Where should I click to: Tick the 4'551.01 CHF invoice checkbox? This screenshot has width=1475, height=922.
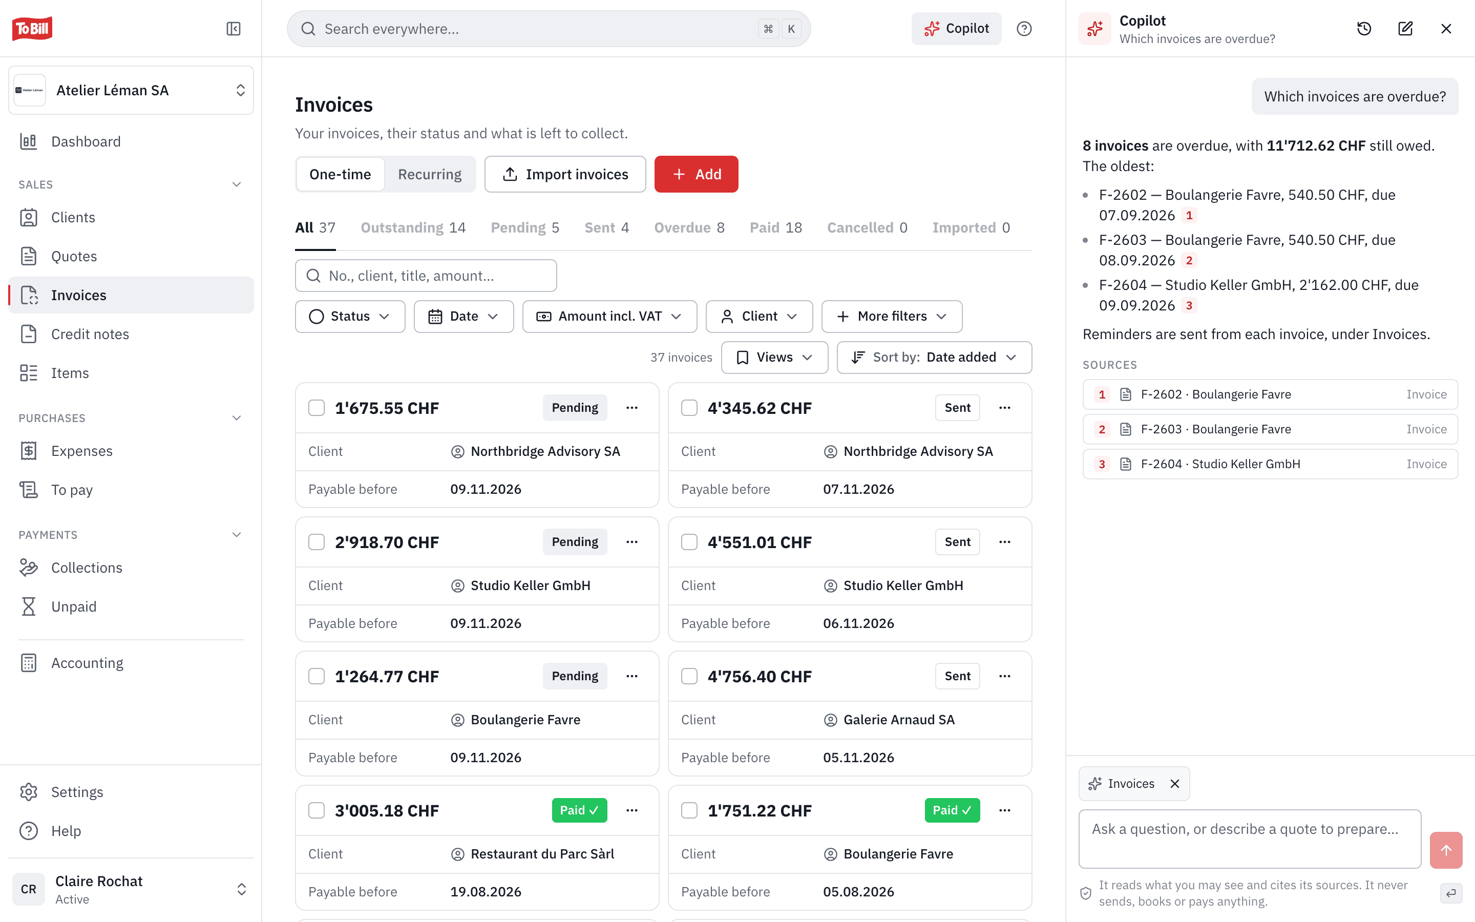click(689, 541)
